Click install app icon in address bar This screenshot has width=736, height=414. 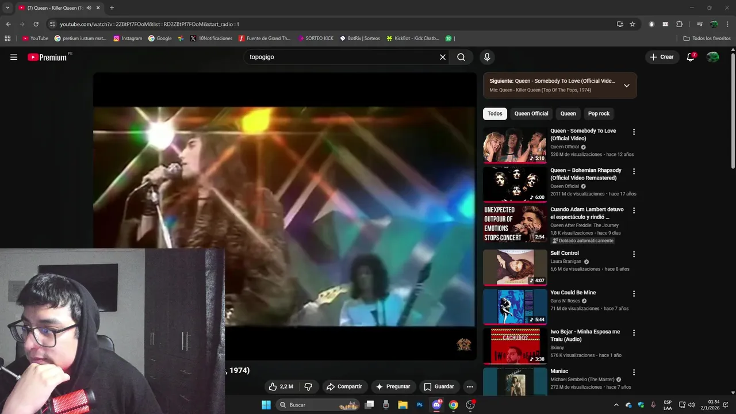[620, 24]
